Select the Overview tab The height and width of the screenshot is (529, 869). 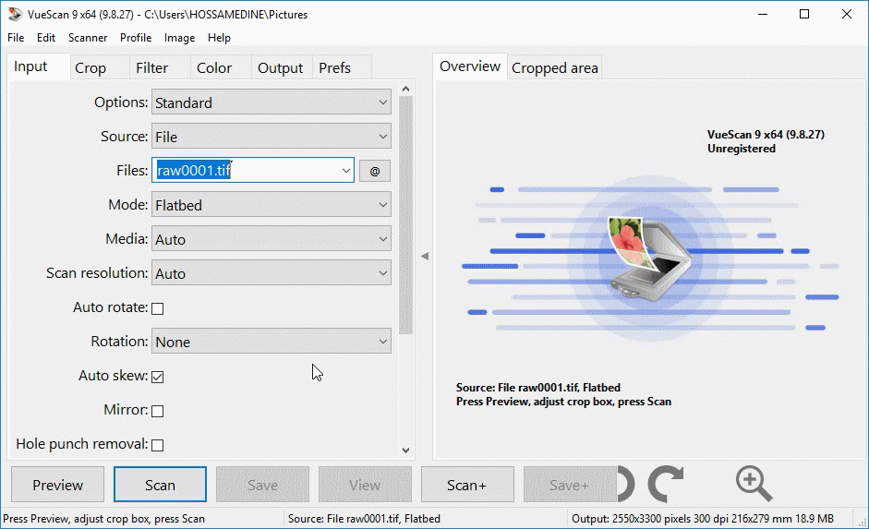[470, 67]
